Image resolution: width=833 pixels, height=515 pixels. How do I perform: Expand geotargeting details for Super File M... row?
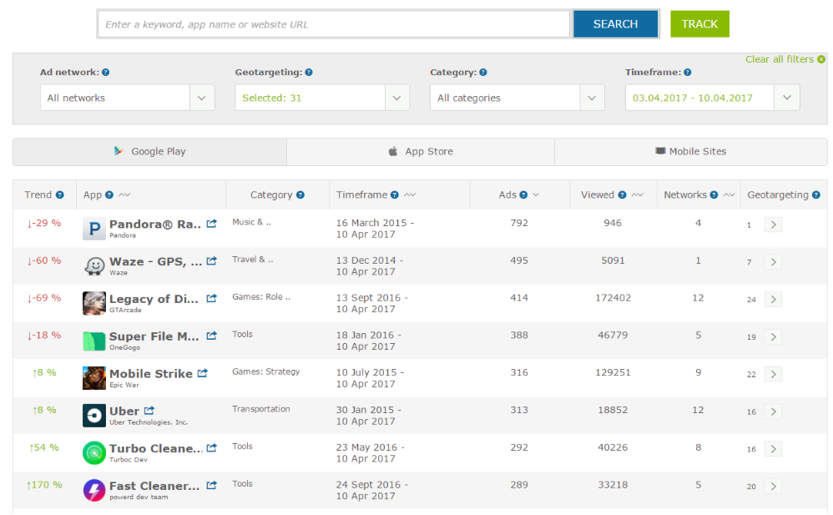coord(773,337)
